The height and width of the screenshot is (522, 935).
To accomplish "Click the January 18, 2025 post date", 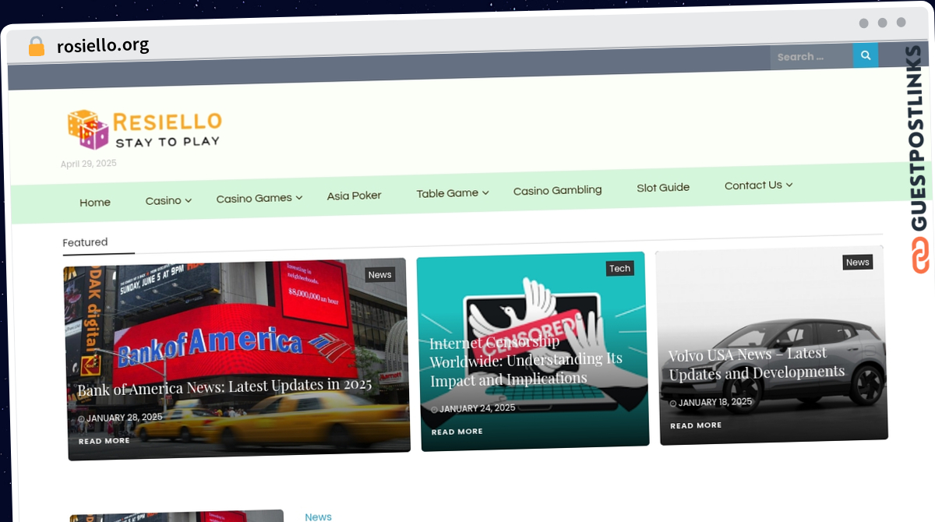I will [x=715, y=403].
